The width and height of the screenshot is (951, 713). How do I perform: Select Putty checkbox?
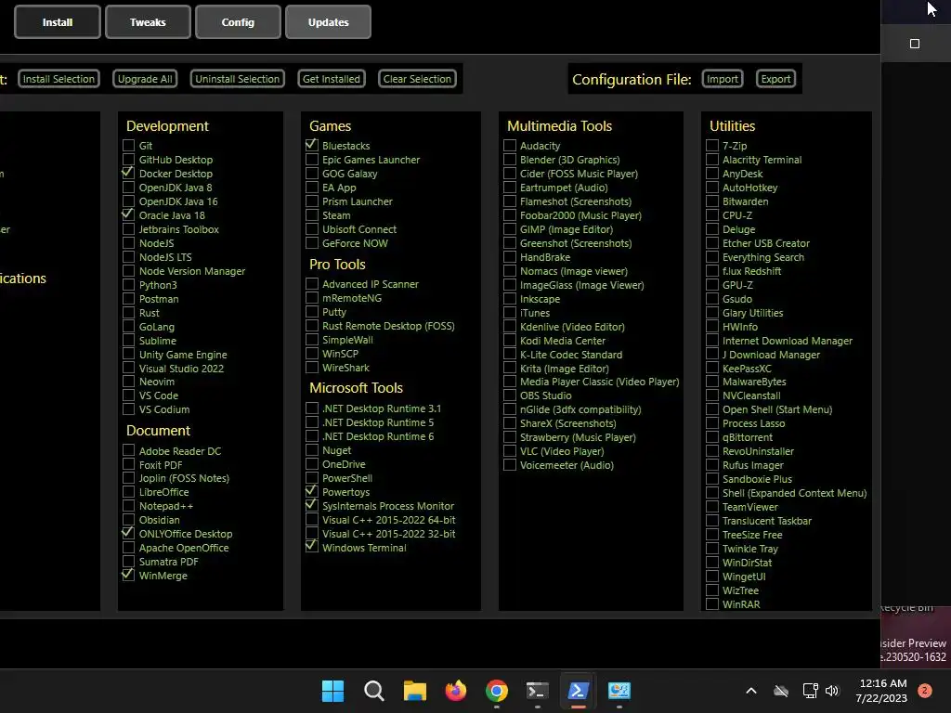click(x=312, y=312)
